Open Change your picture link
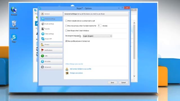Screen dimensions: 180x101 76,73
